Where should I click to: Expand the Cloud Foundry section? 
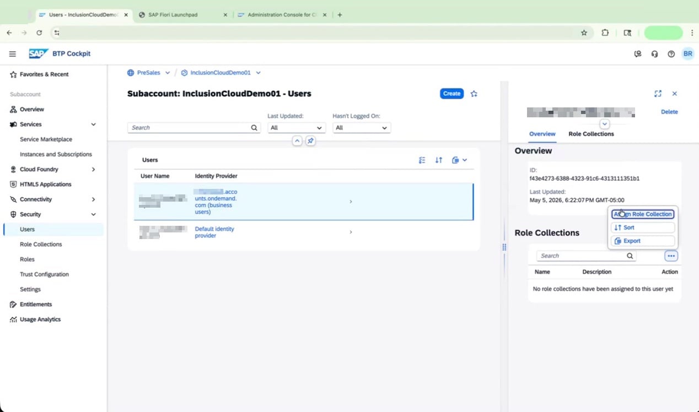point(93,170)
